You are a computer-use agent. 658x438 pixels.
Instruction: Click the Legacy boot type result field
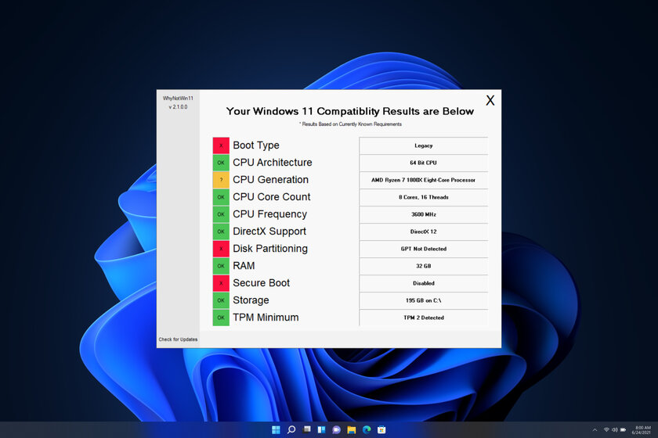tap(424, 145)
